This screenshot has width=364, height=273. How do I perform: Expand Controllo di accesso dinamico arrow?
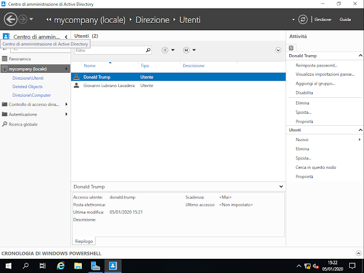click(x=67, y=104)
